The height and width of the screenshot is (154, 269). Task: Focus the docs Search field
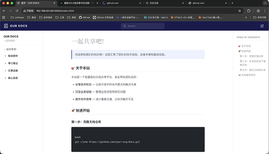(142, 26)
